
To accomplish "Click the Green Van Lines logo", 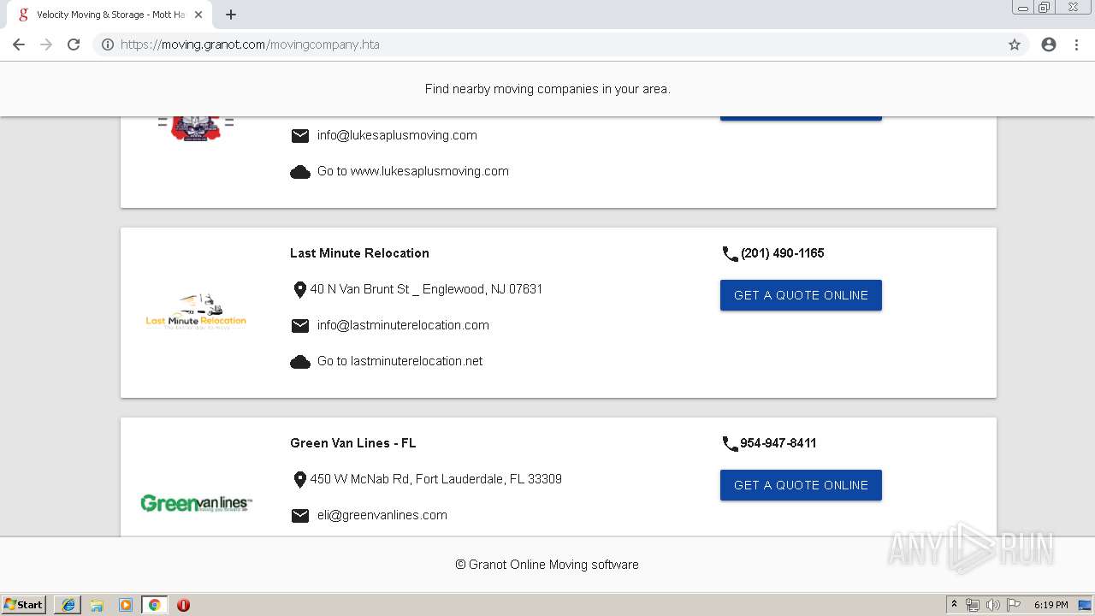I will pyautogui.click(x=196, y=503).
